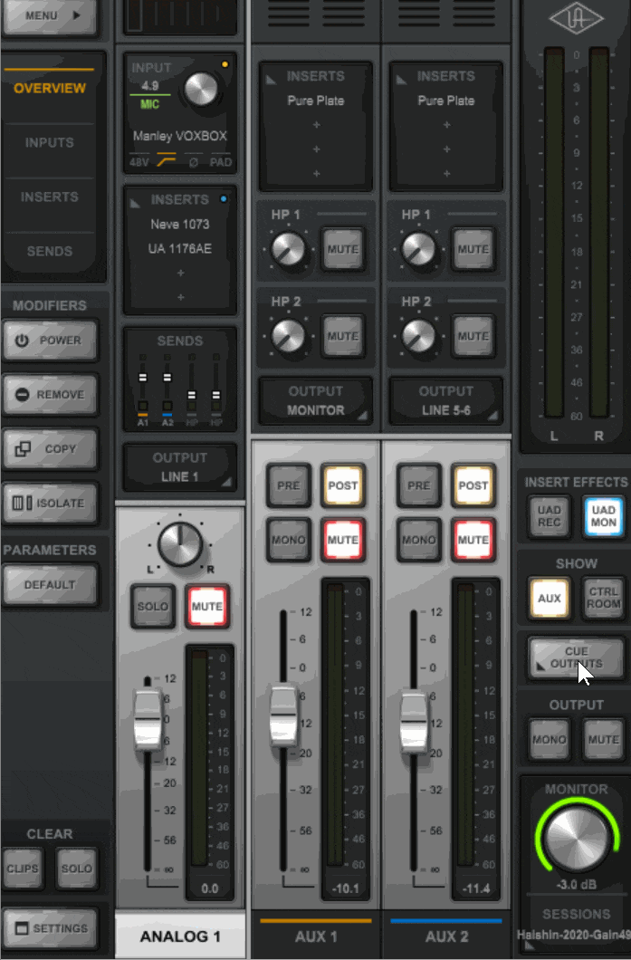
Task: Click the REMOVE modifier button
Action: [x=50, y=395]
